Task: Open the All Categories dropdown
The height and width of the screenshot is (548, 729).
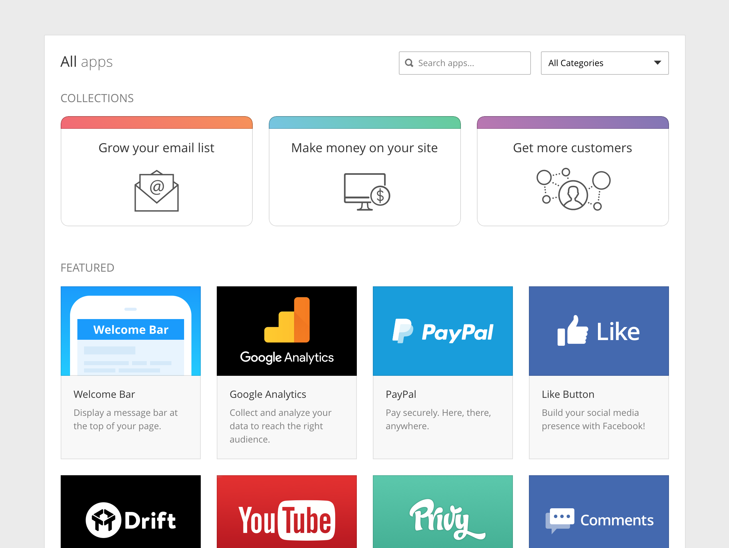Action: (605, 63)
